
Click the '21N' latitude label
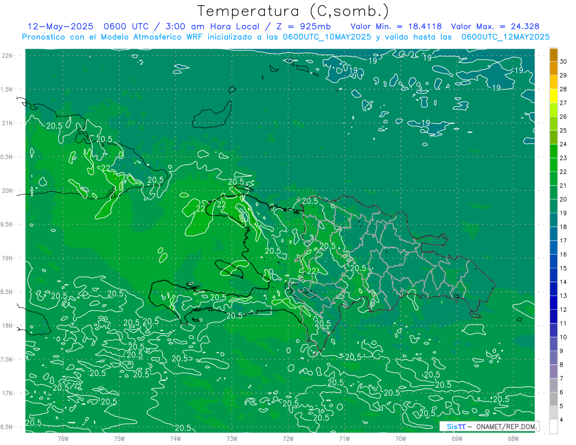[x=8, y=123]
